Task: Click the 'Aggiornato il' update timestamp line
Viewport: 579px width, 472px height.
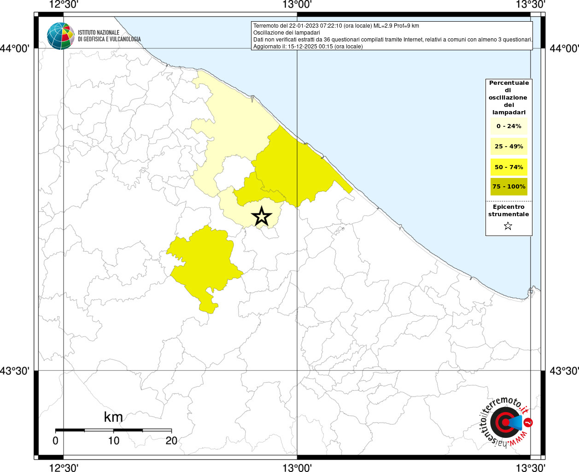Action: click(x=308, y=47)
